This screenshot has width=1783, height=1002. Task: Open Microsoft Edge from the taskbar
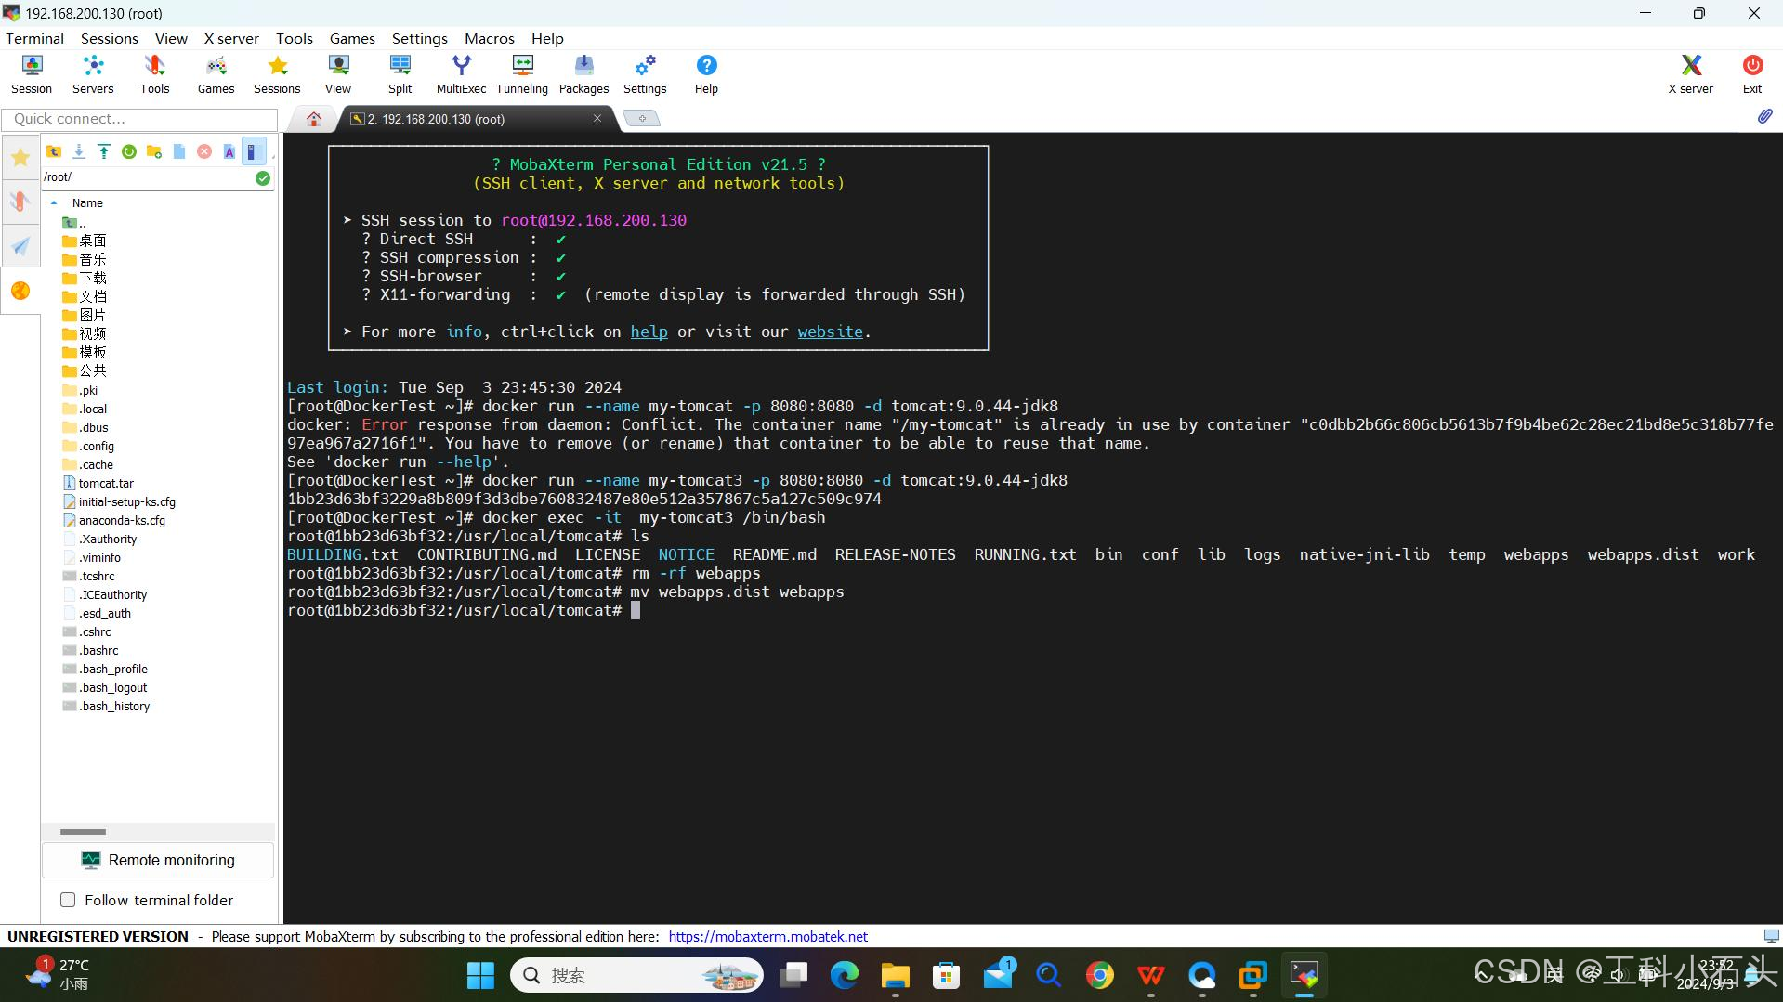[844, 975]
